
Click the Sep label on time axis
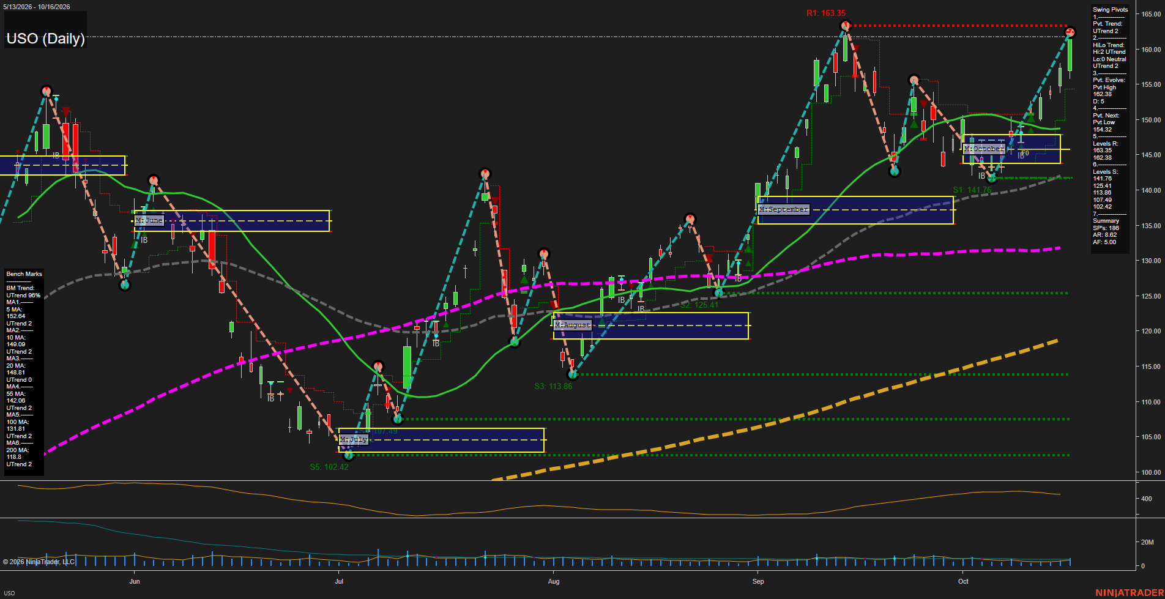click(x=758, y=581)
